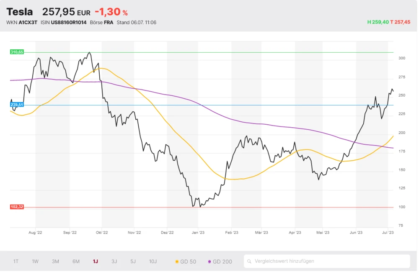Screen dimensions: 419x272
Task: Select the currently active 1J timeframe
Action: 95,261
